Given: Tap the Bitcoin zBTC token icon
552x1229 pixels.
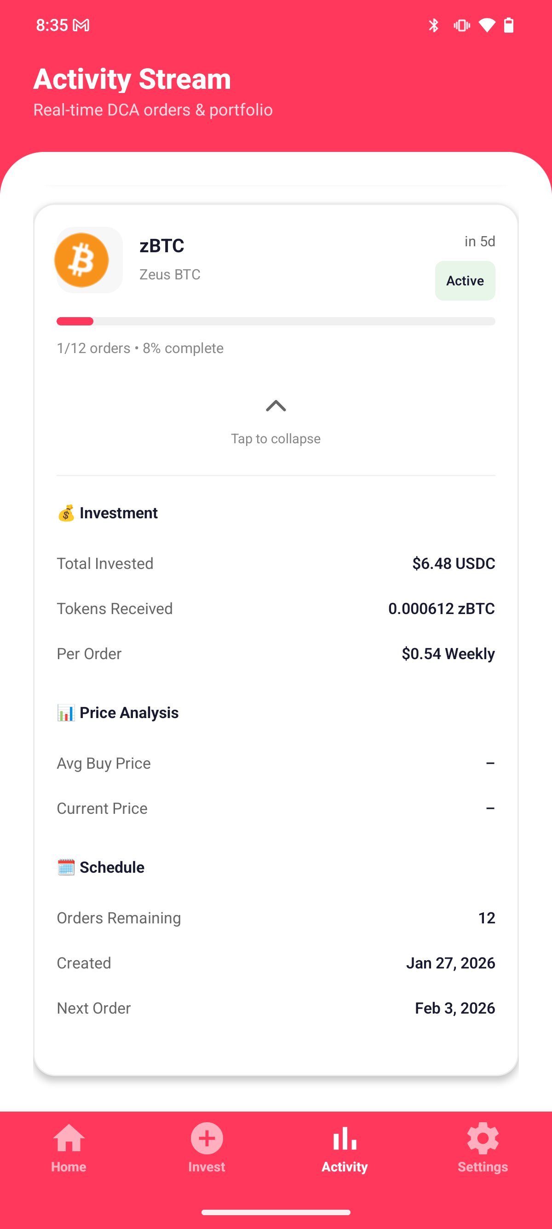Looking at the screenshot, I should point(82,260).
